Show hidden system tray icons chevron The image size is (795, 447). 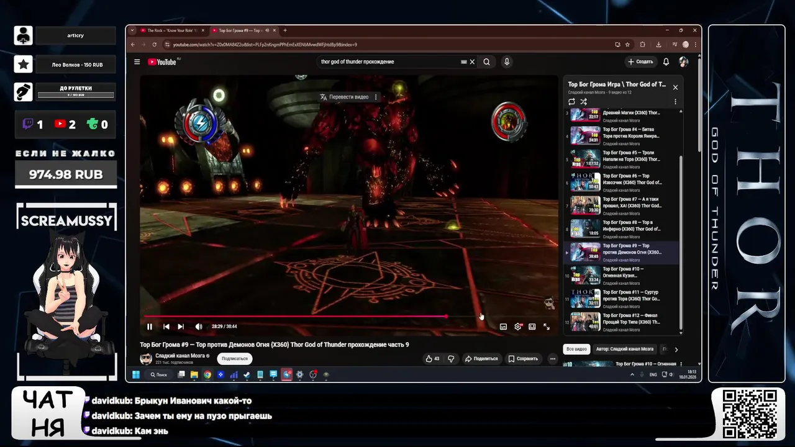coord(632,375)
